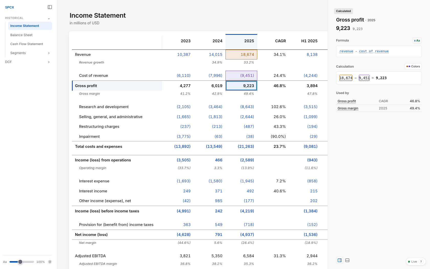Select 2024 Income from operations value 466
The width and height of the screenshot is (430, 269).
pyautogui.click(x=219, y=160)
